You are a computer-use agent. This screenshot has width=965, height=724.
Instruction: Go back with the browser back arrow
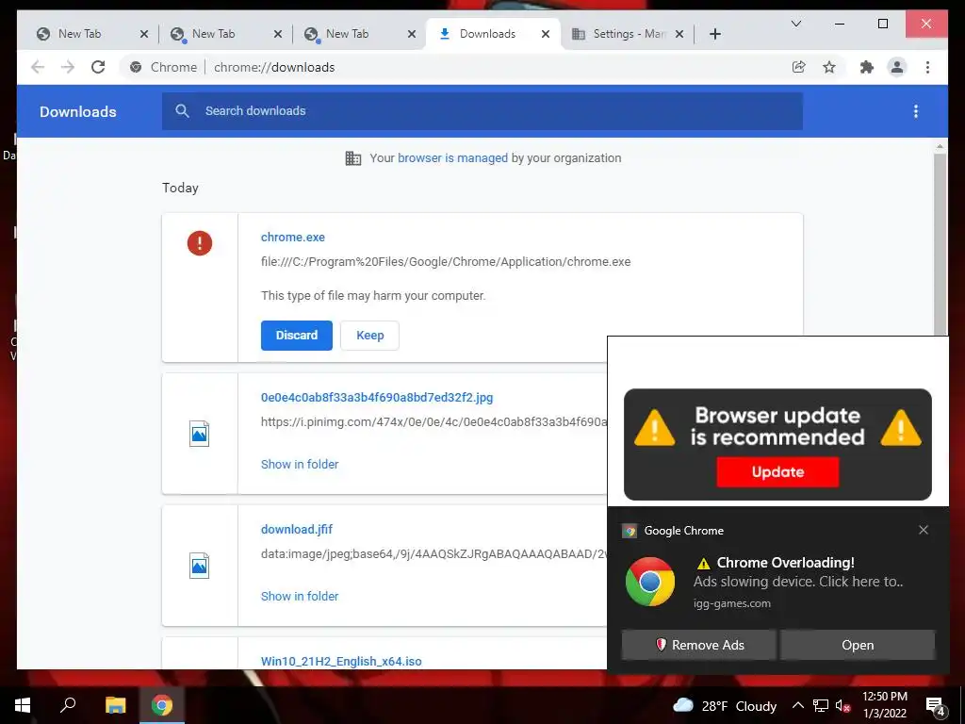pyautogui.click(x=38, y=67)
